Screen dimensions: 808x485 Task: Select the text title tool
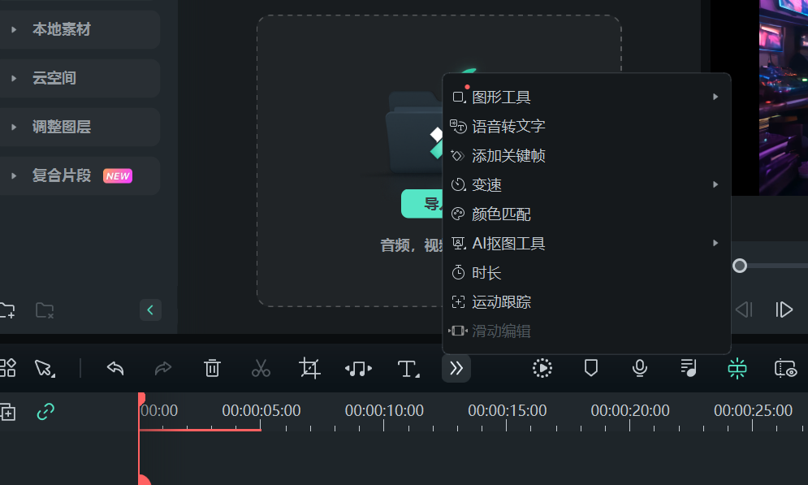[x=408, y=368]
